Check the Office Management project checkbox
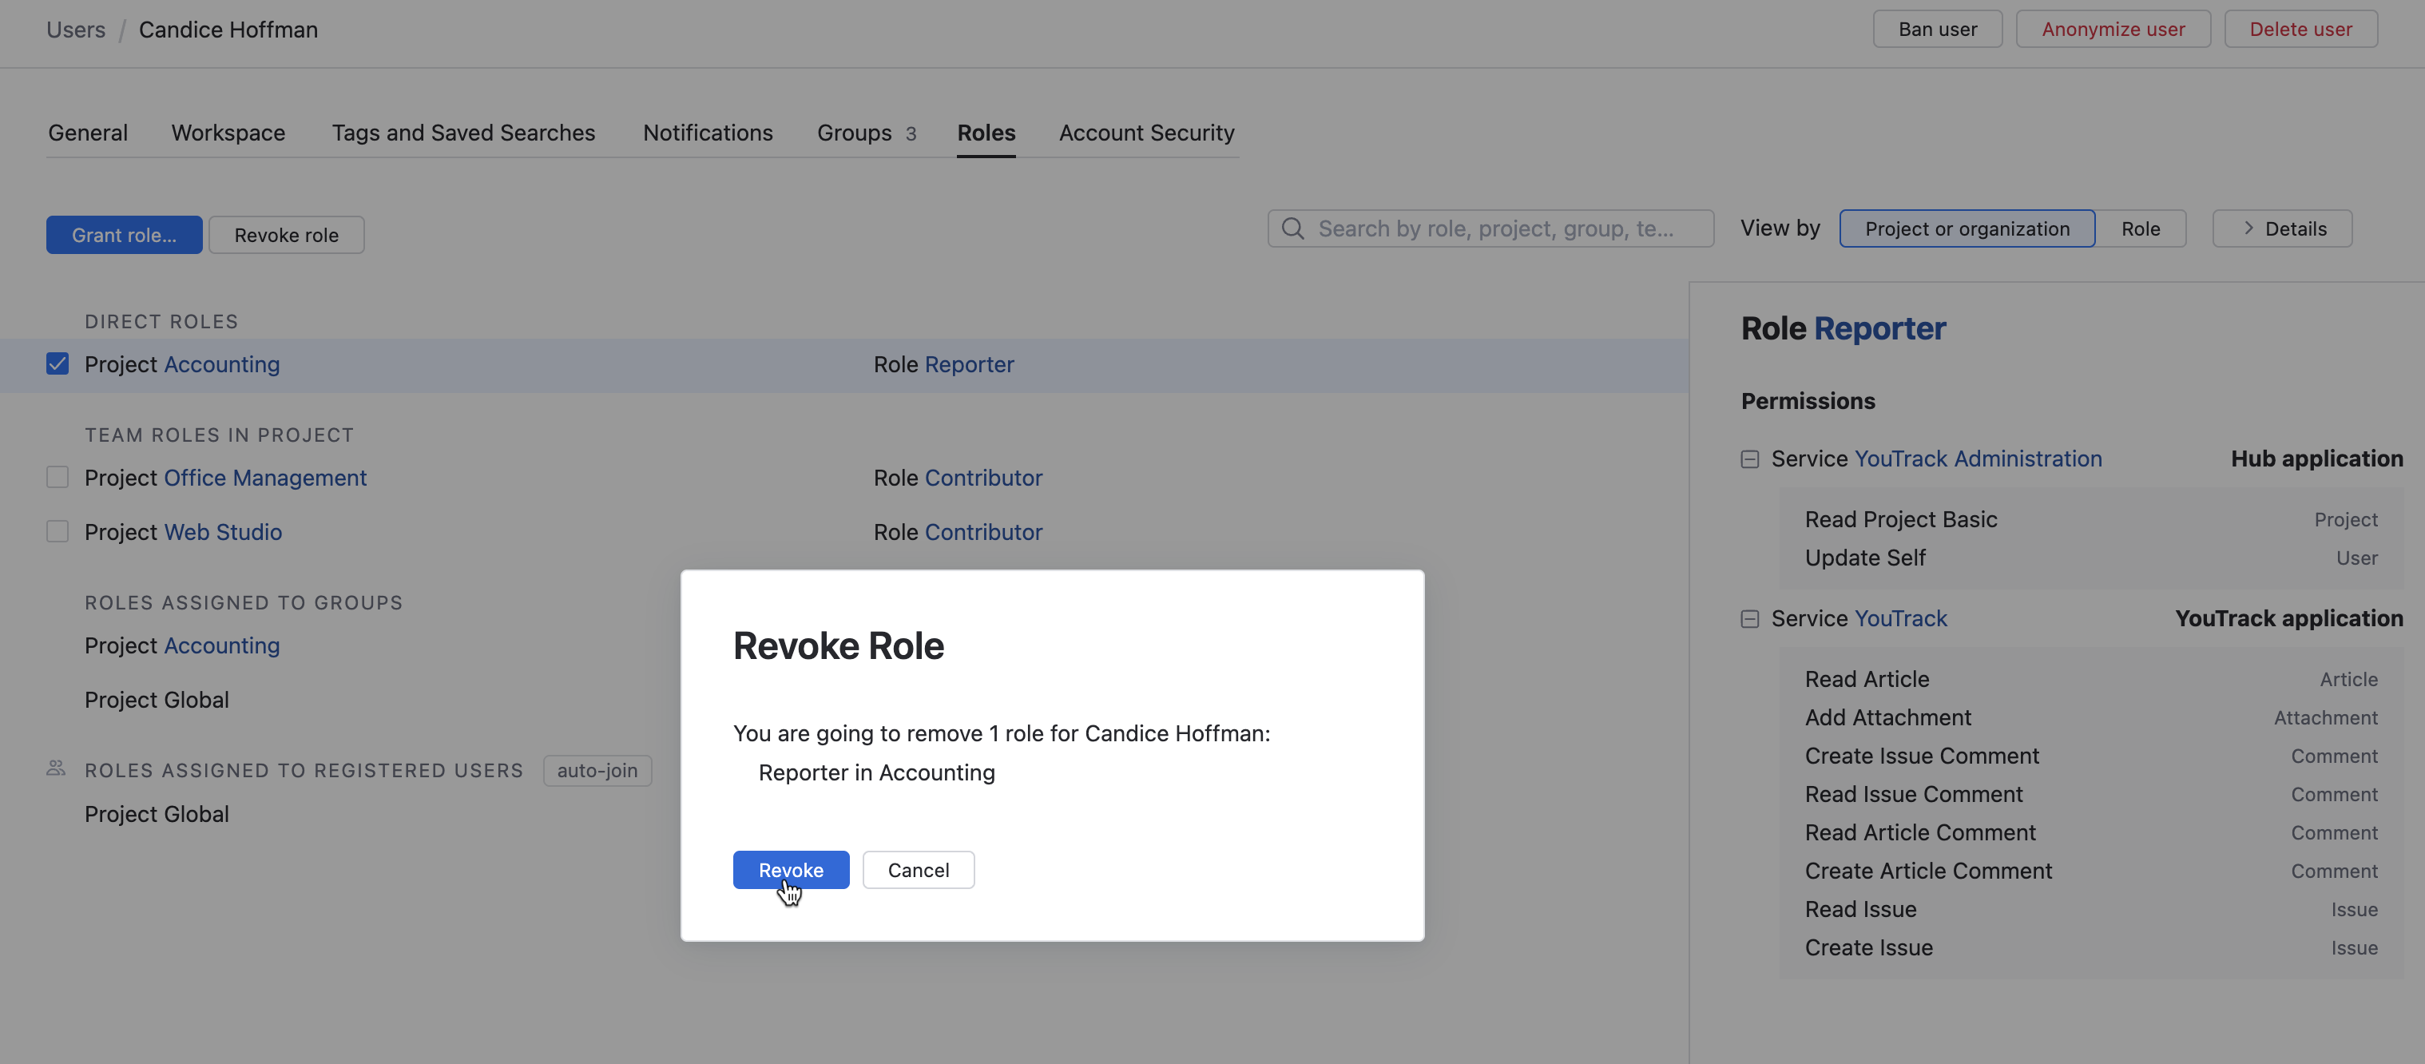Screen dimensions: 2425x1064 point(58,478)
